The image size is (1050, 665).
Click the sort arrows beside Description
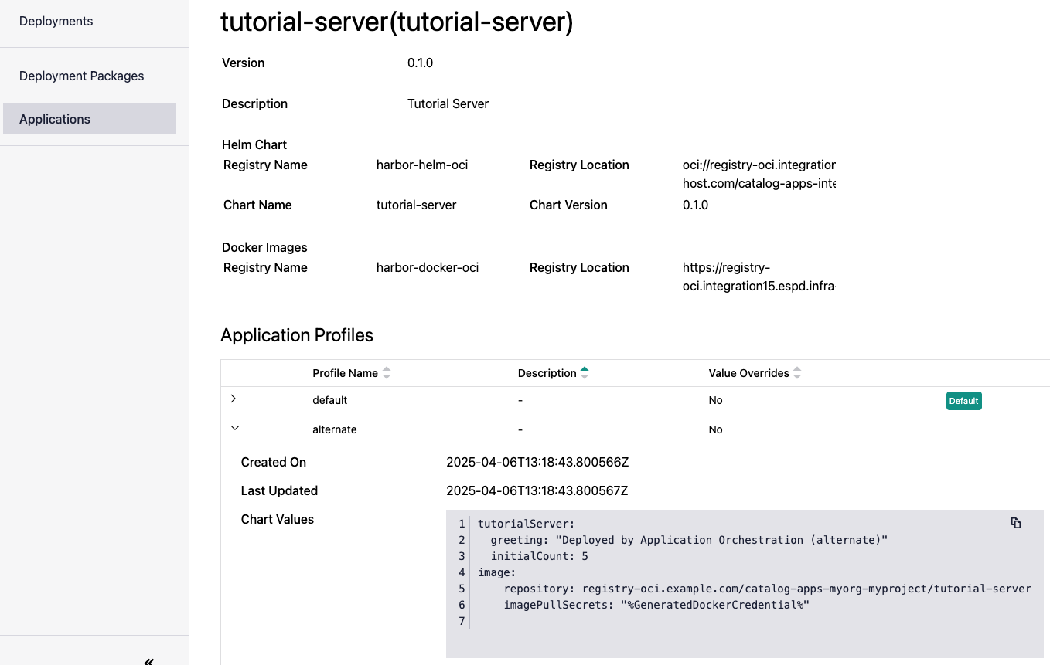pos(585,373)
